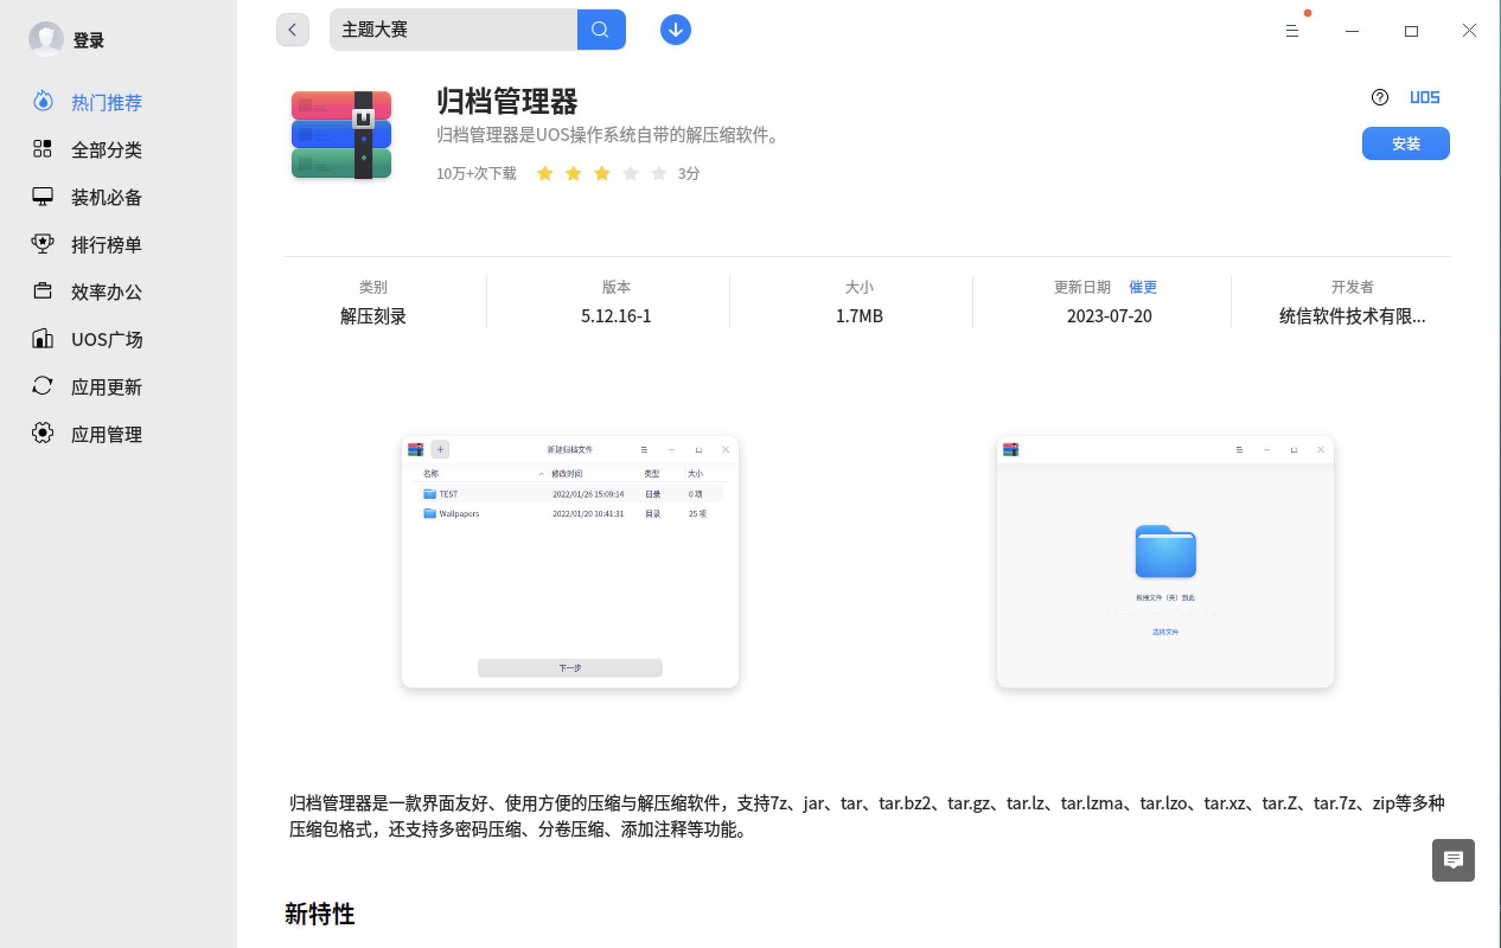Click the 催更 link

click(1142, 287)
